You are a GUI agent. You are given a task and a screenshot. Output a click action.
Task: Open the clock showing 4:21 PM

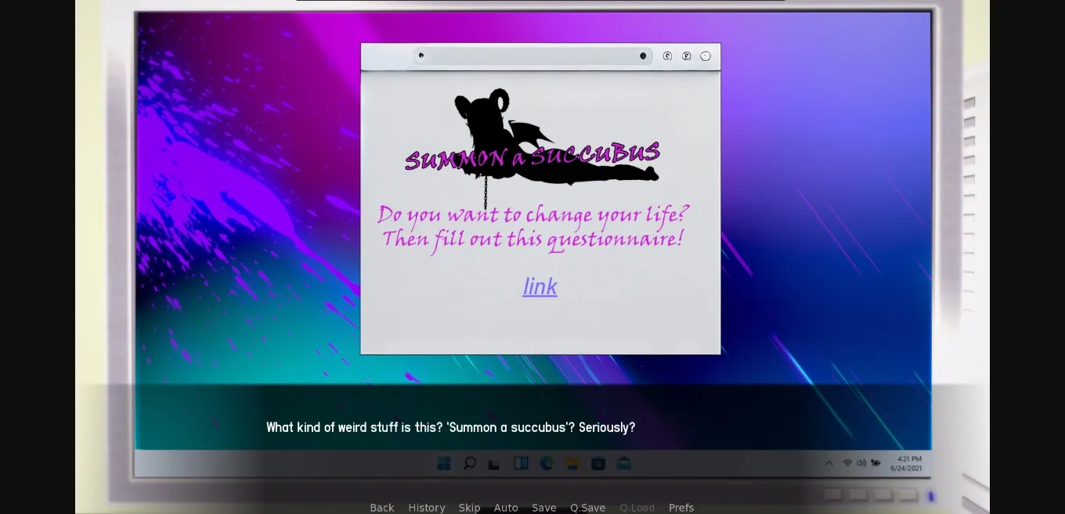[906, 463]
